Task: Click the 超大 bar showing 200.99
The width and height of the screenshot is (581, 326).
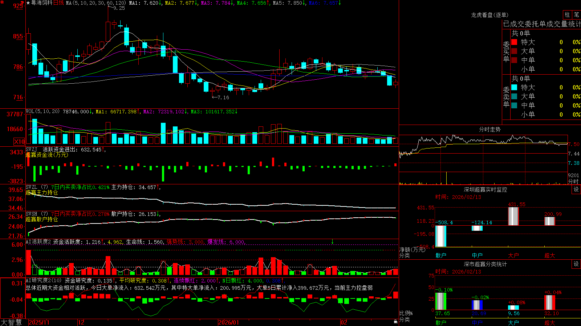Action: pos(550,221)
